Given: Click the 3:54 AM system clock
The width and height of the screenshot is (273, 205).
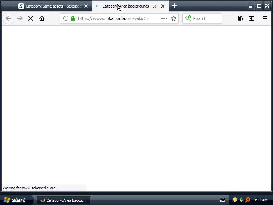Looking at the screenshot, I should [x=260, y=200].
